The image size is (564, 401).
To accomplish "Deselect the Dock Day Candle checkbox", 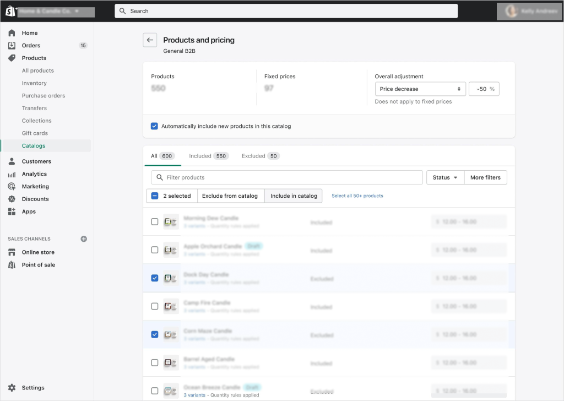I will [x=154, y=278].
